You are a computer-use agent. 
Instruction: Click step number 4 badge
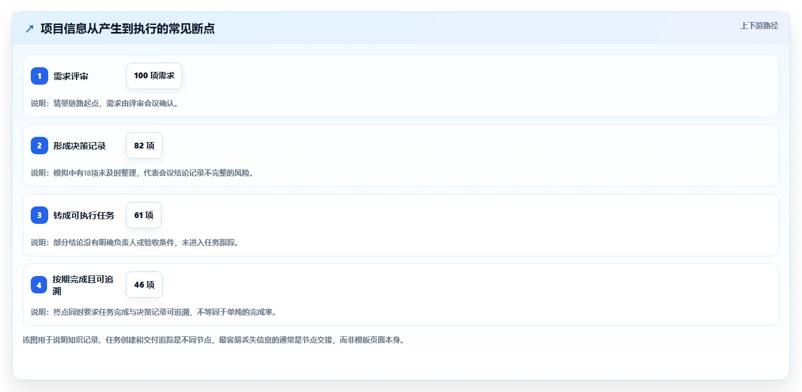point(39,285)
